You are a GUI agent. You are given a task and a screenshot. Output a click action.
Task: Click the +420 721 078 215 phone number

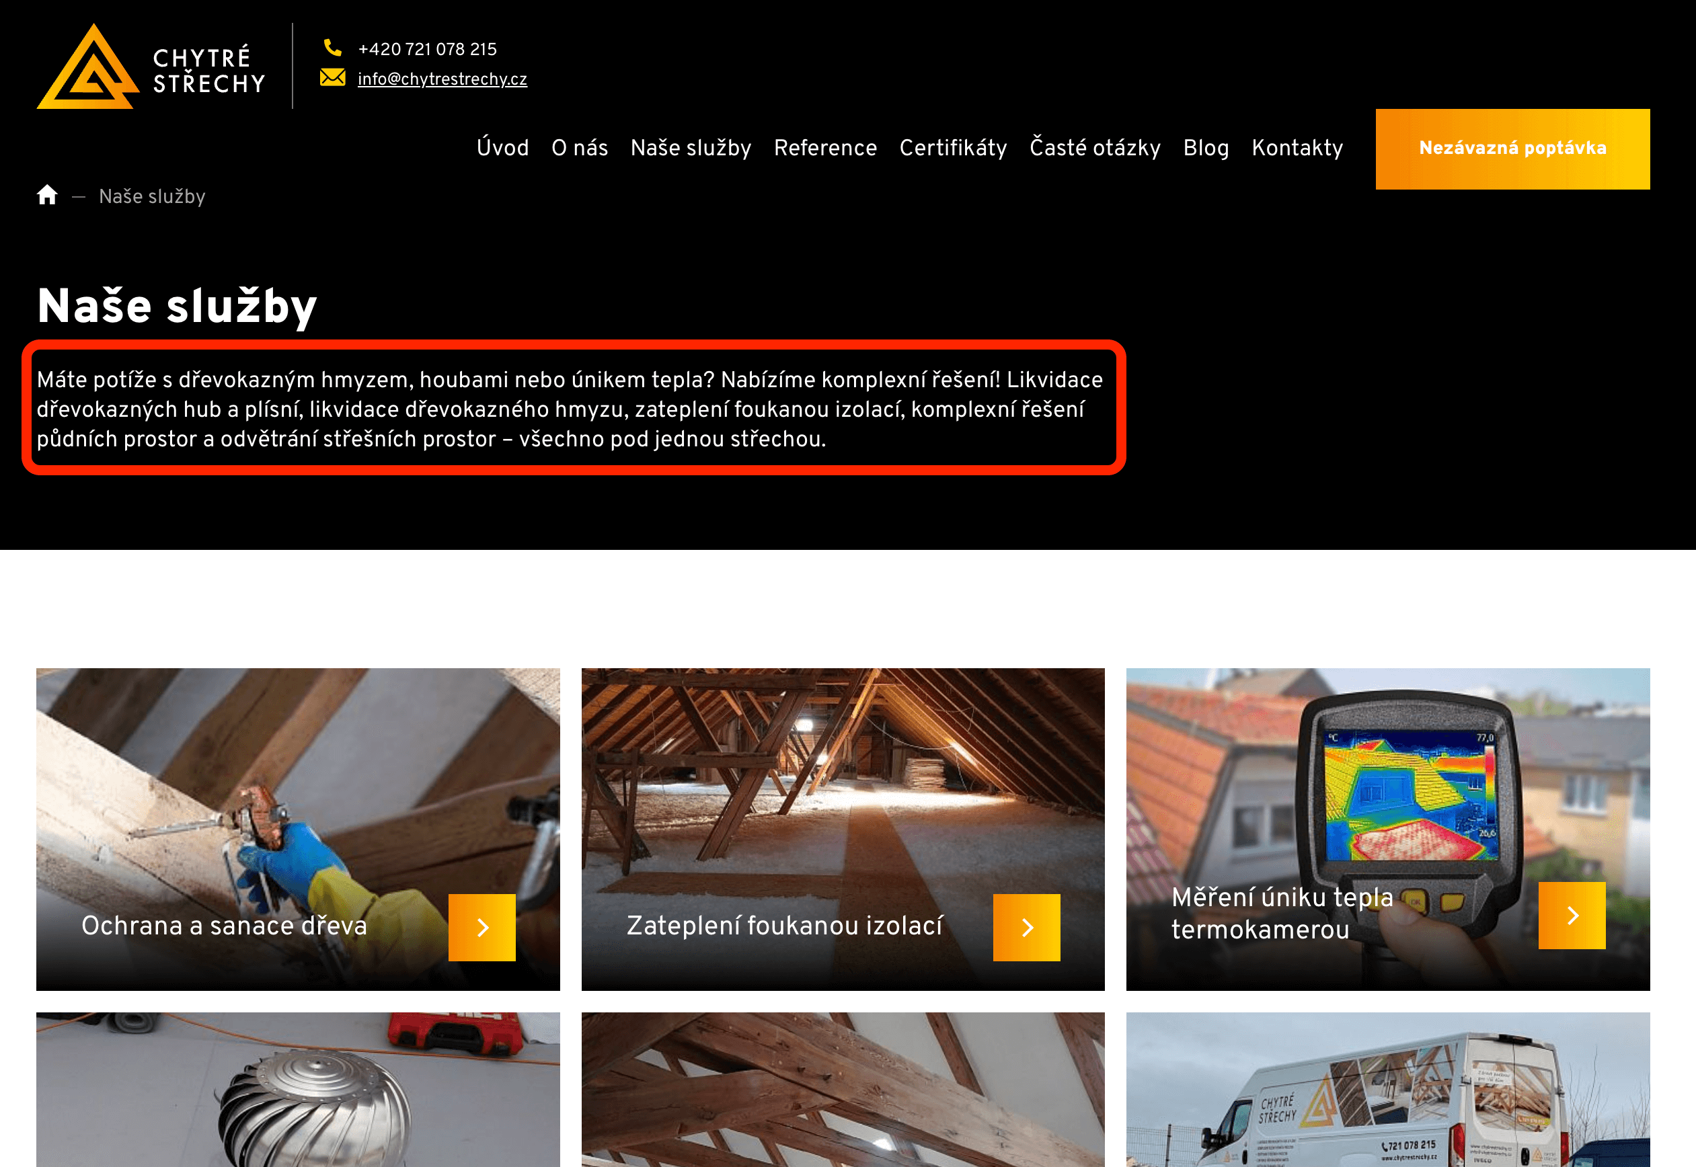427,49
